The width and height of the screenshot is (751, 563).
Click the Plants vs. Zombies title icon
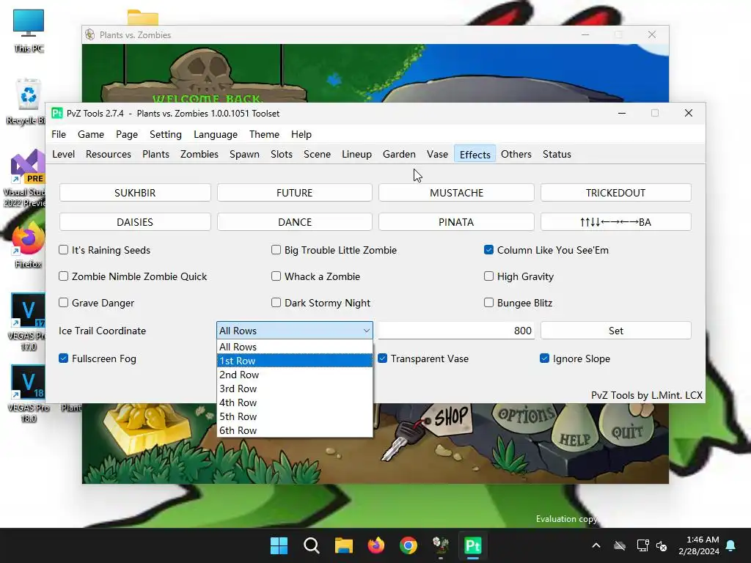90,34
